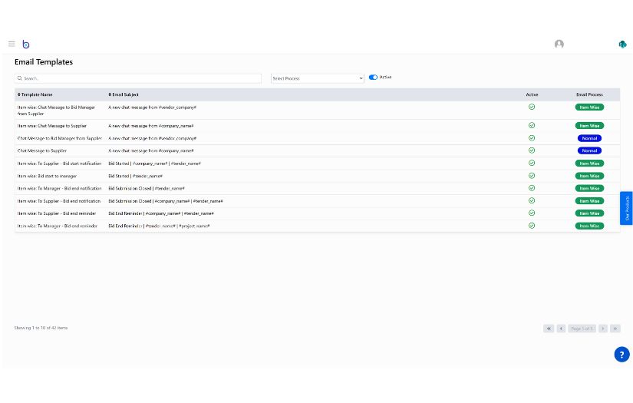
Task: Open the help question mark button
Action: coord(621,355)
